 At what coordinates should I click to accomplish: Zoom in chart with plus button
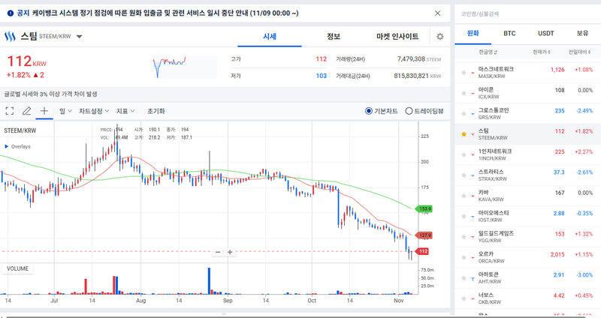230,252
